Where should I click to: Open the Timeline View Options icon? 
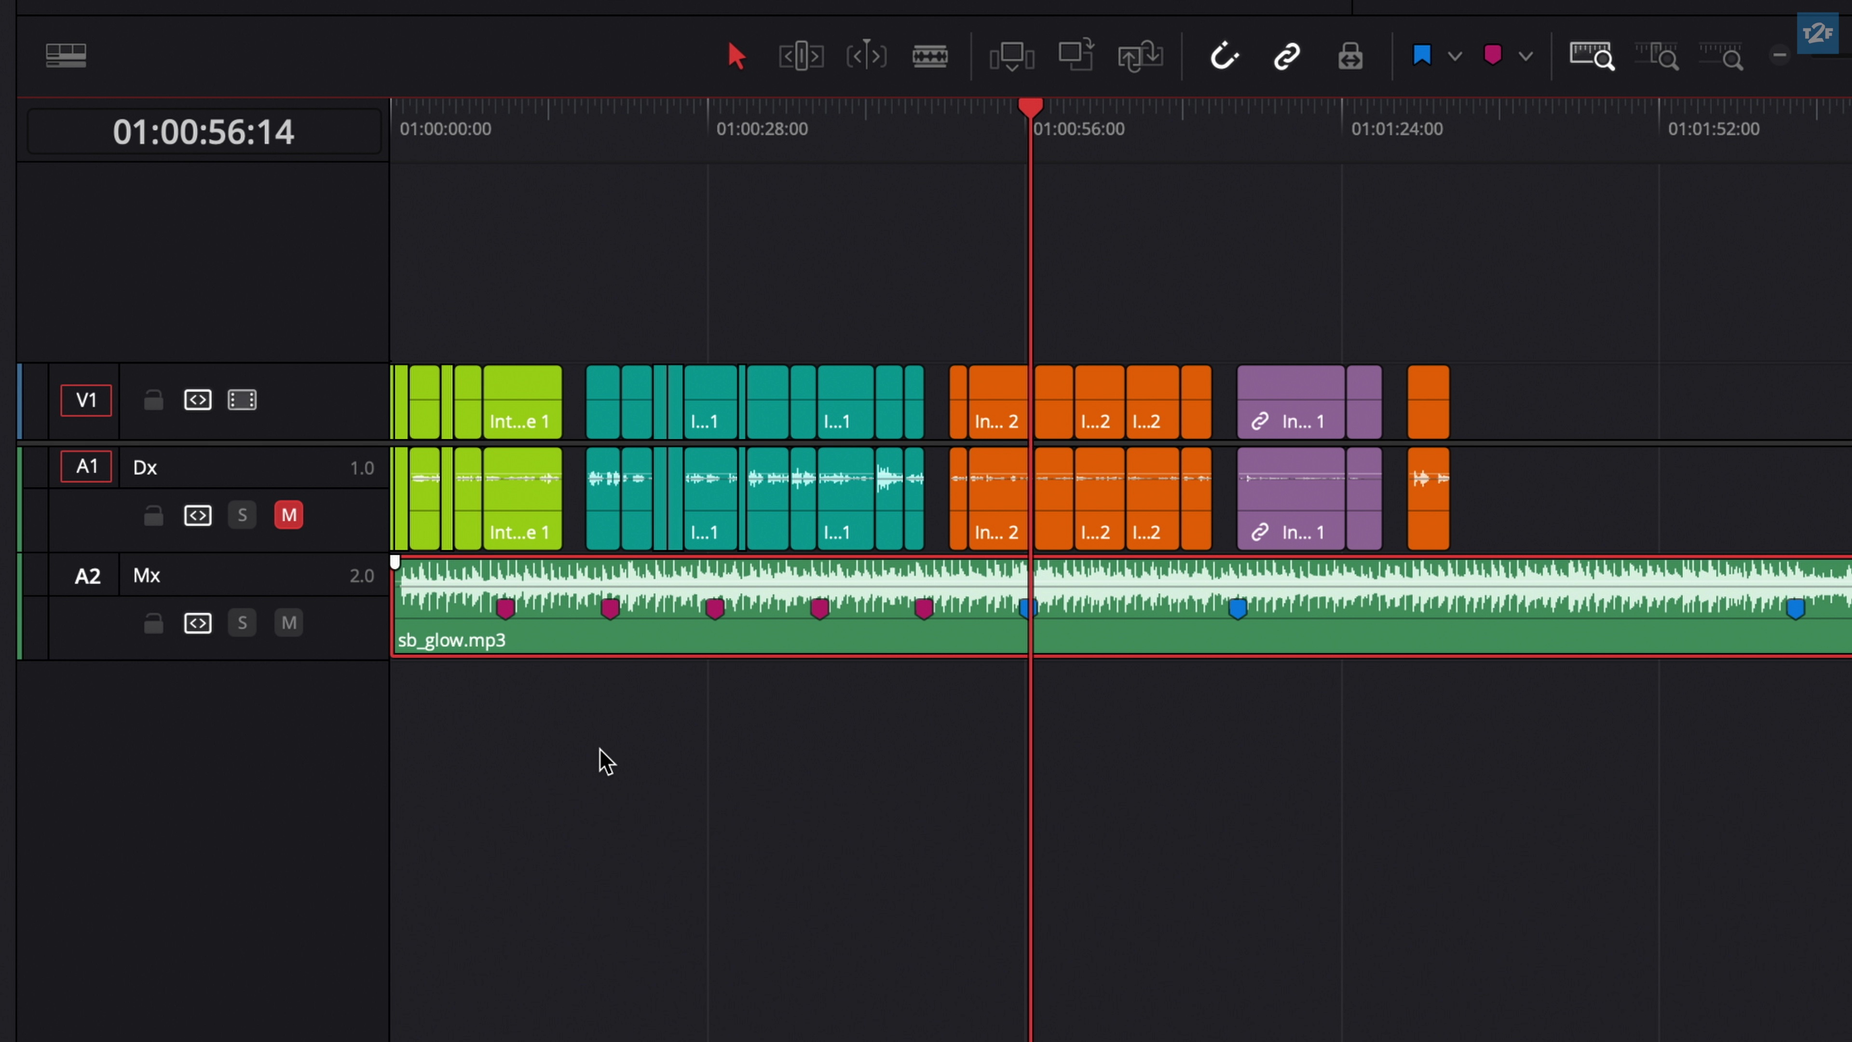point(66,55)
